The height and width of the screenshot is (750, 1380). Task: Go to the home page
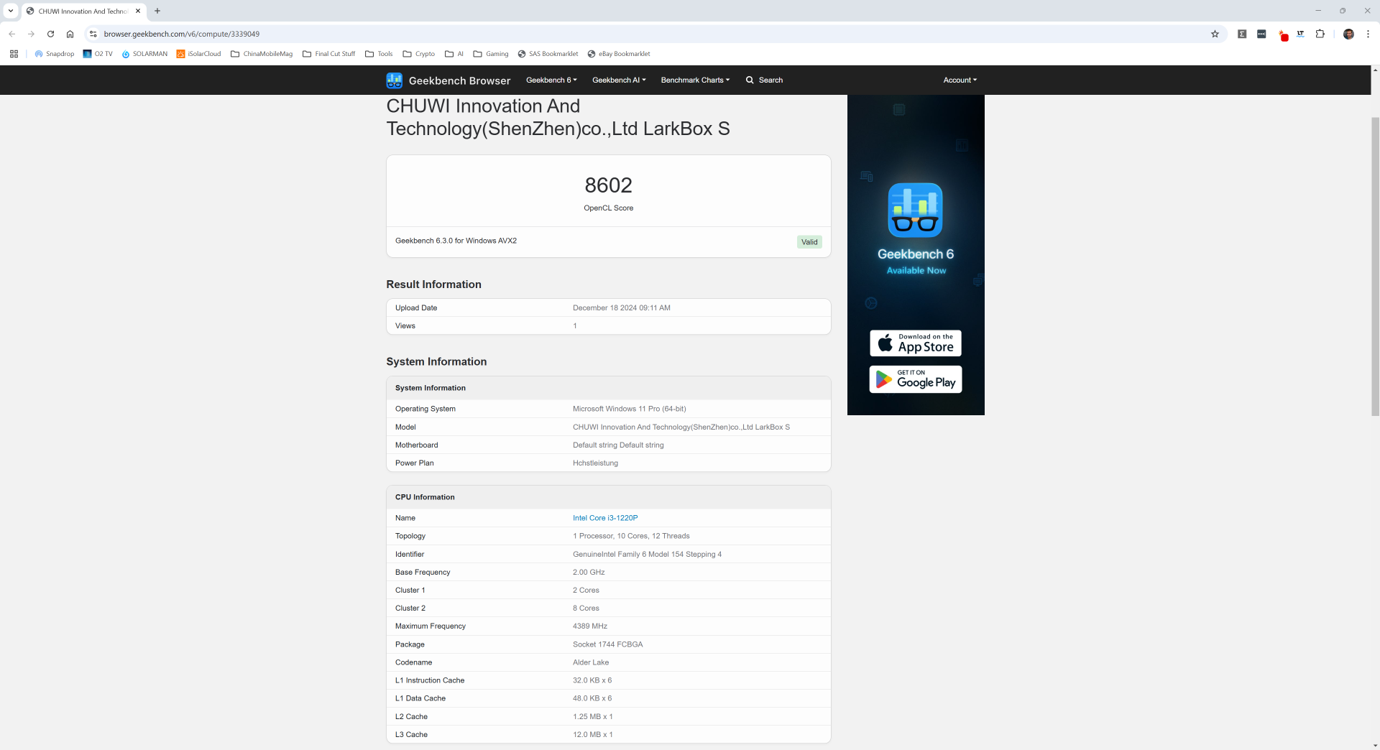pyautogui.click(x=70, y=34)
